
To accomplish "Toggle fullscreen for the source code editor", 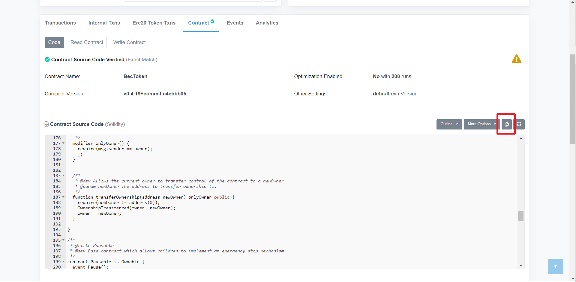I will (x=519, y=124).
